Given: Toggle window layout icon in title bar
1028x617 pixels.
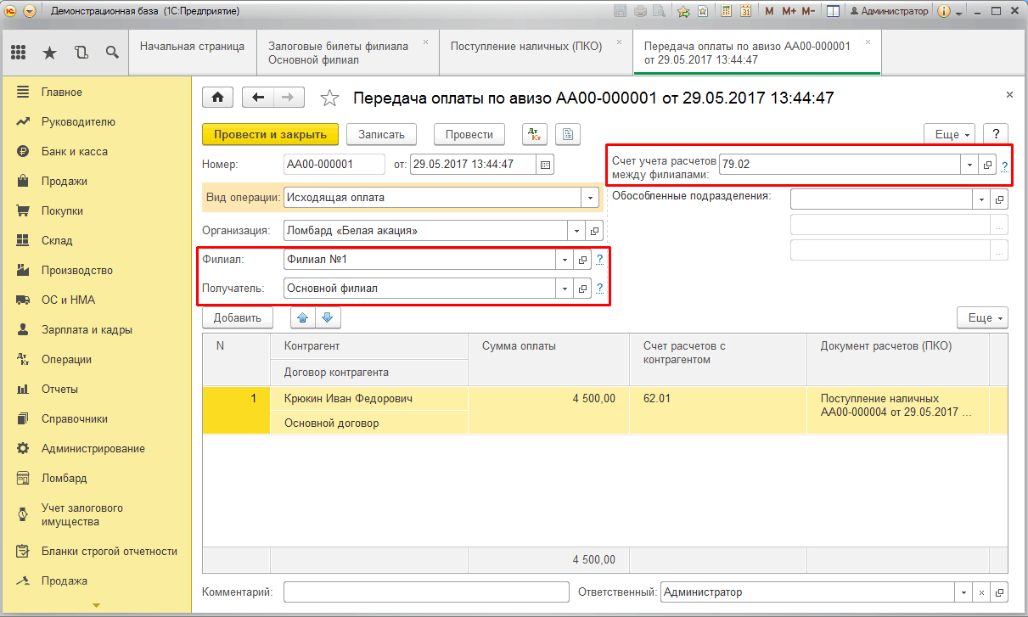Looking at the screenshot, I should [833, 11].
